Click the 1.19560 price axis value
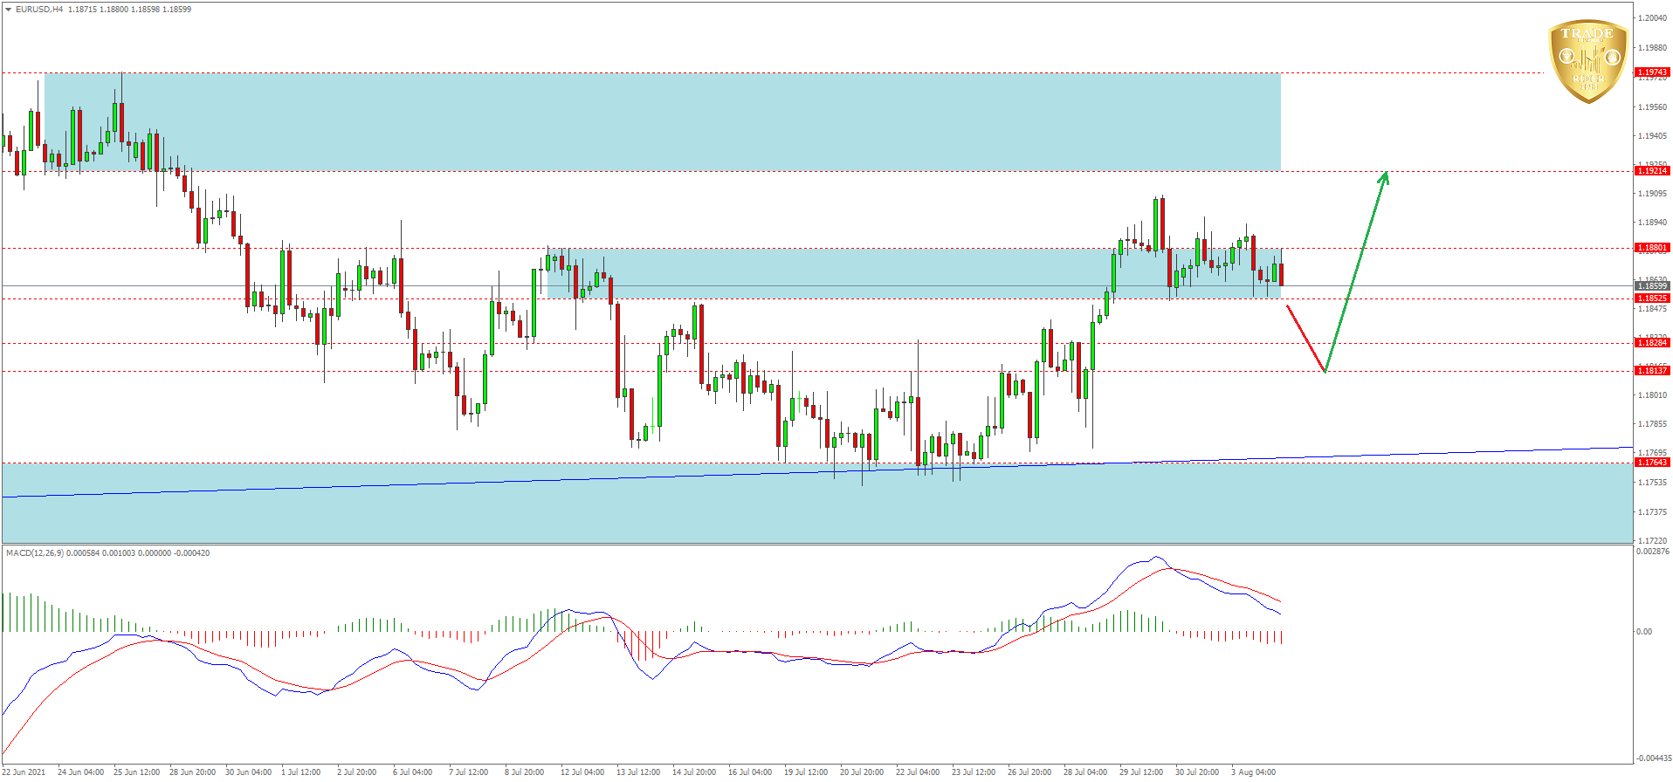The height and width of the screenshot is (782, 1673). point(1653,107)
